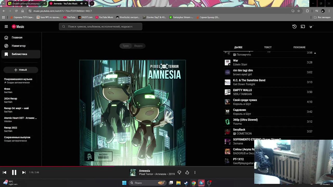Open Chrome from the taskbar
333x187 pixels.
tap(194, 183)
